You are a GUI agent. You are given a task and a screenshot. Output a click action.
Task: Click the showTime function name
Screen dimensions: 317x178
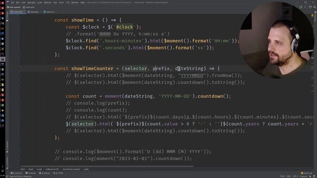pos(83,20)
